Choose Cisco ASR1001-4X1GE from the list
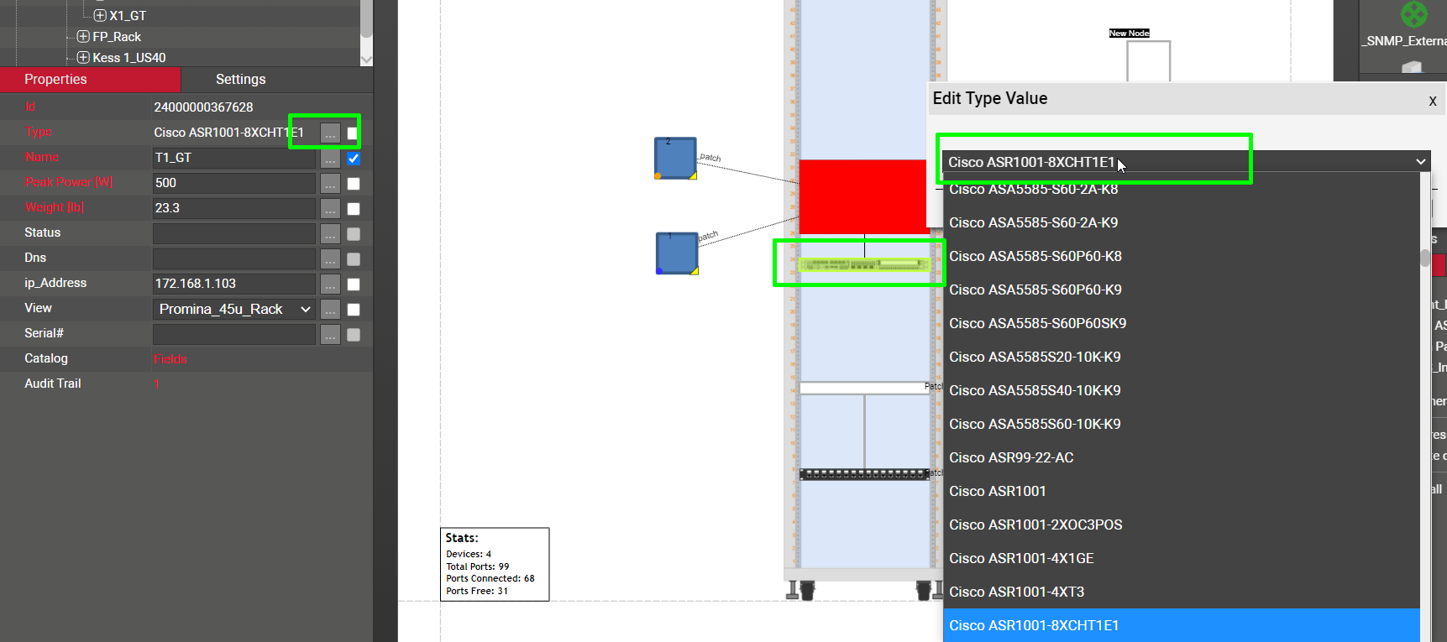Screen dimensions: 1447x642 (1021, 559)
